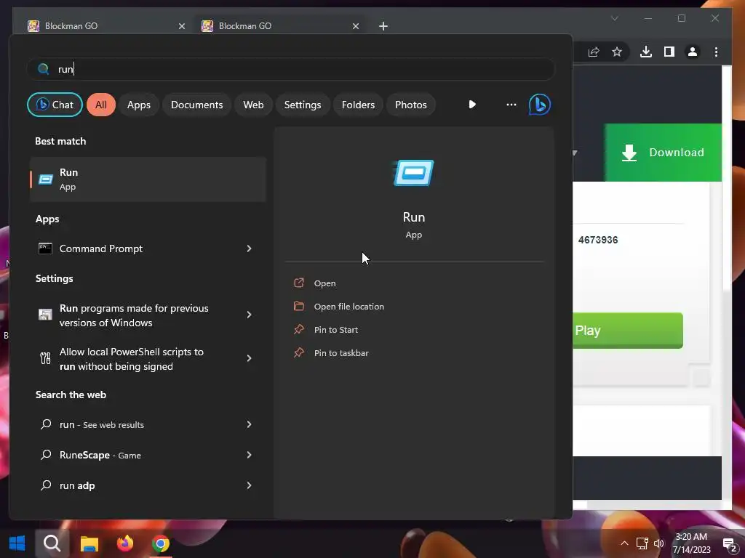Expand chevron for PowerShell scripts setting
The height and width of the screenshot is (558, 745).
point(249,358)
